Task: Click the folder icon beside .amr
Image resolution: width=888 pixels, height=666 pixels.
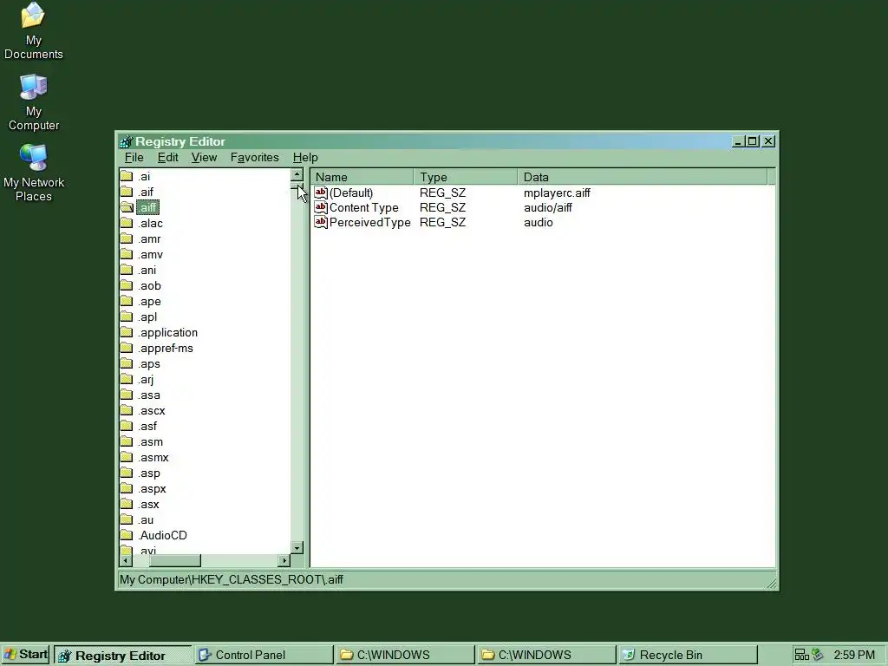Action: 127,239
